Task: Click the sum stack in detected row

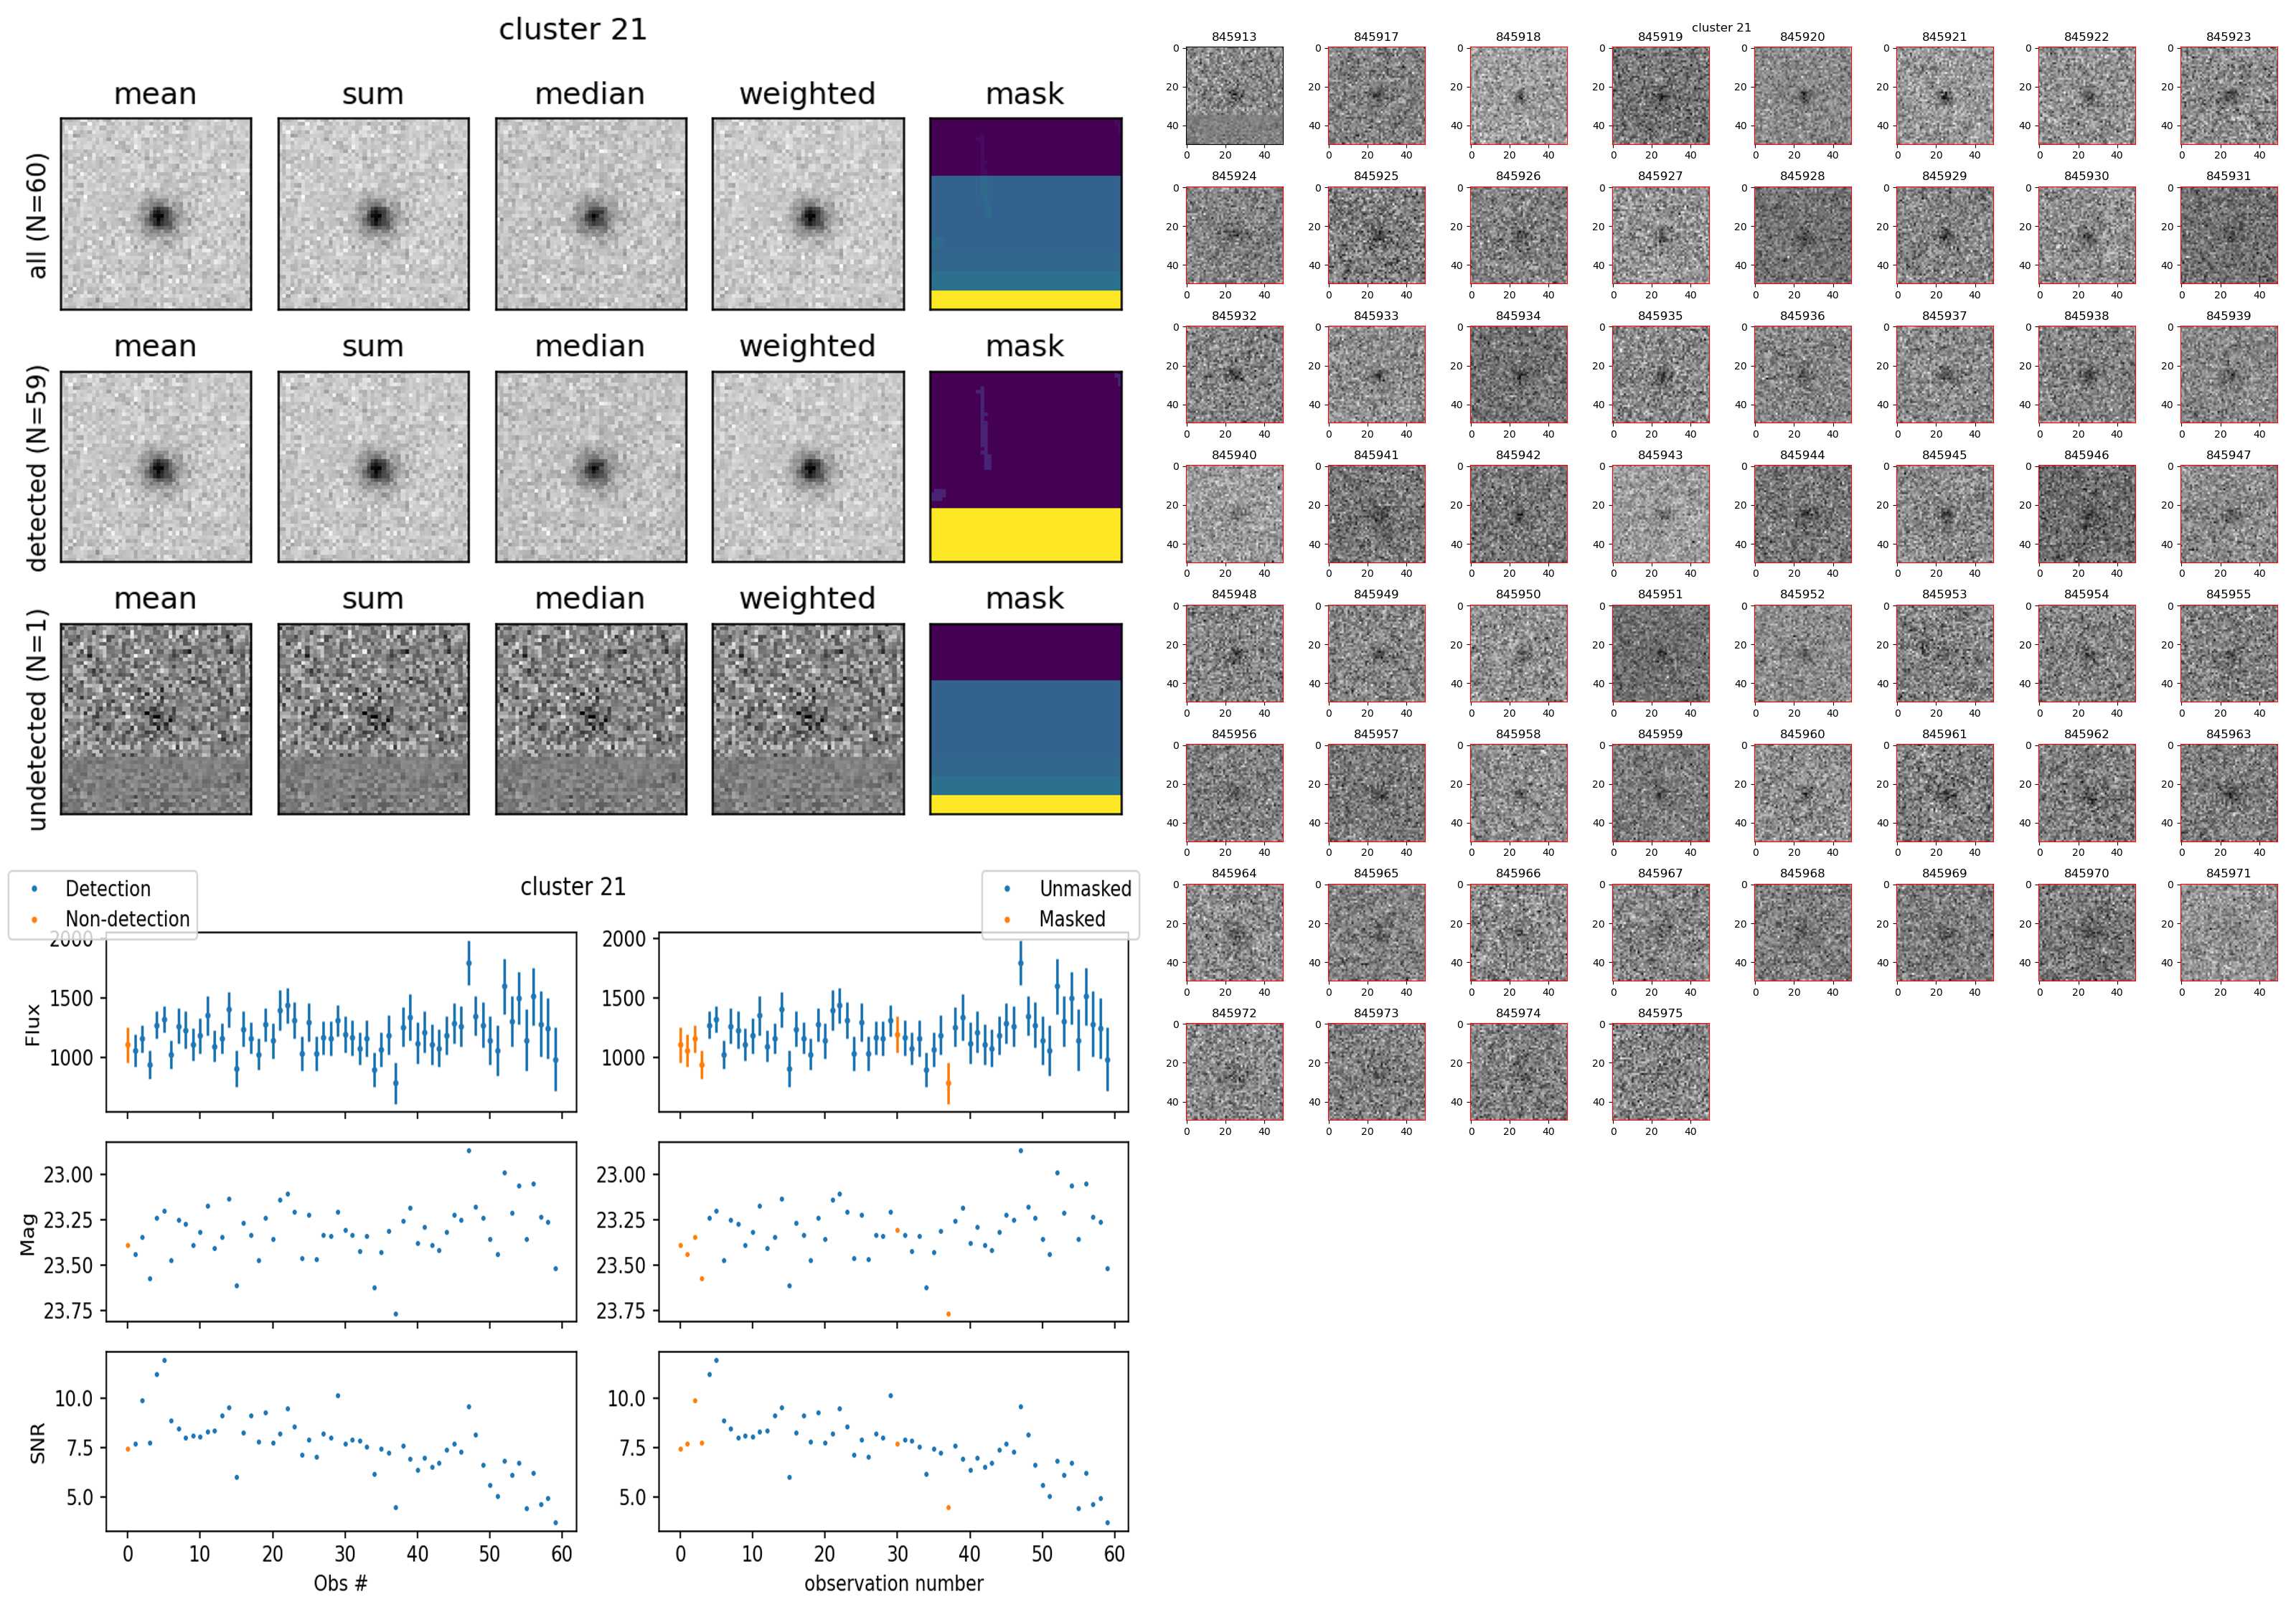Action: 373,466
